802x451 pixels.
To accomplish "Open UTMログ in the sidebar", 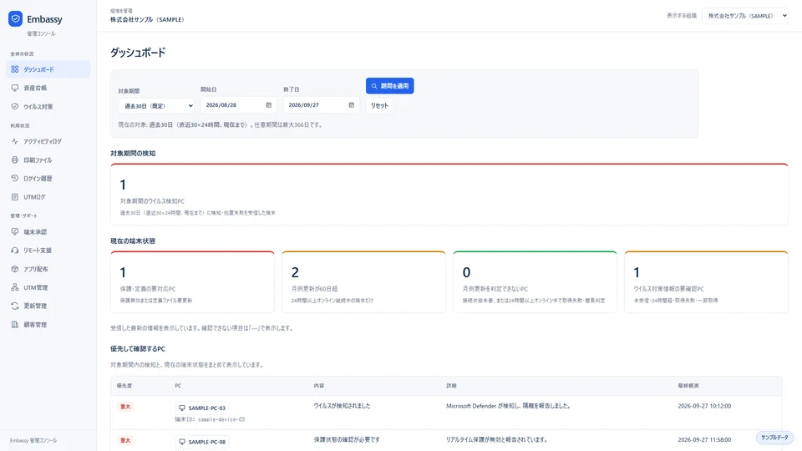I will pyautogui.click(x=48, y=197).
